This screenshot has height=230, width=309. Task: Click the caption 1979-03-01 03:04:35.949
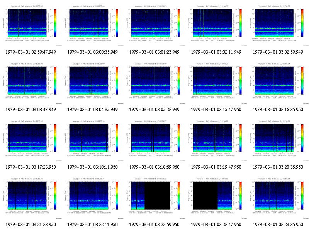(x=93, y=110)
